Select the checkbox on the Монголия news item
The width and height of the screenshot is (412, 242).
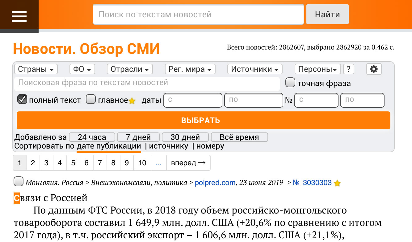pyautogui.click(x=19, y=182)
